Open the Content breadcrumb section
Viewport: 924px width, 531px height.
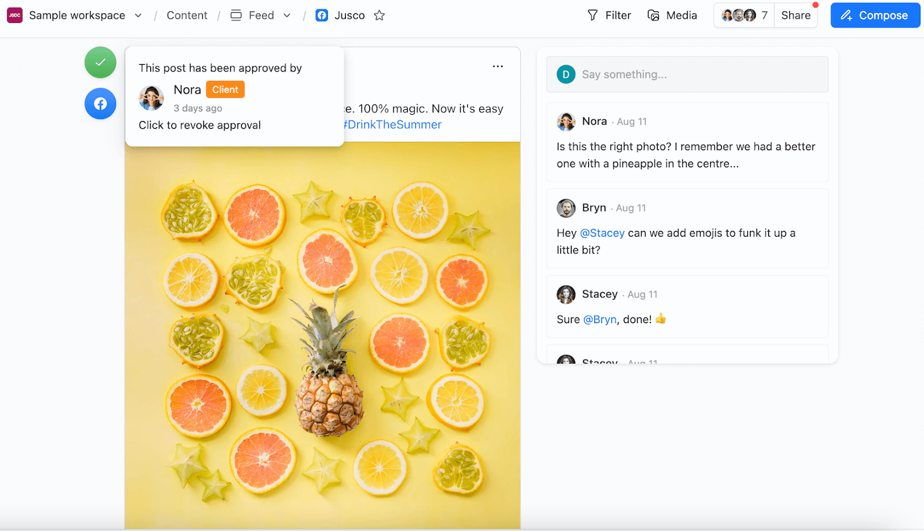click(187, 16)
